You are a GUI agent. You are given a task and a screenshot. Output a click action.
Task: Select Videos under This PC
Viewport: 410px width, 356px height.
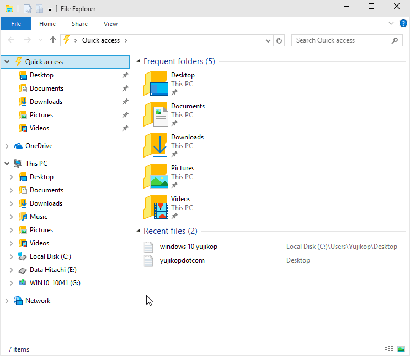tap(40, 243)
